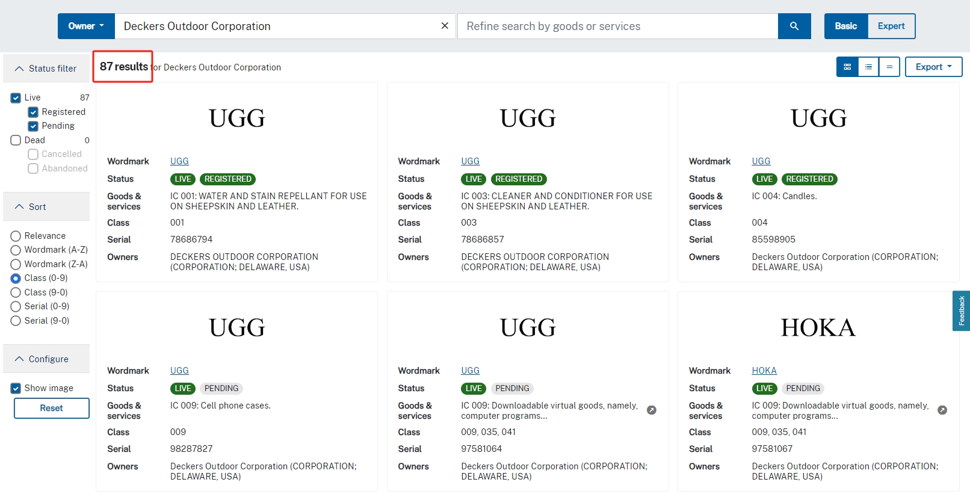Select serial number 98287827 text
The width and height of the screenshot is (970, 494).
(x=191, y=449)
